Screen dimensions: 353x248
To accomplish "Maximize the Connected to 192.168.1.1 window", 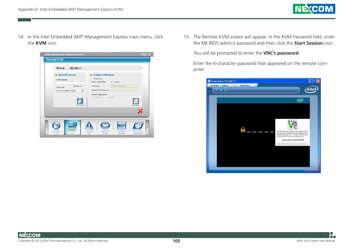I will point(314,81).
